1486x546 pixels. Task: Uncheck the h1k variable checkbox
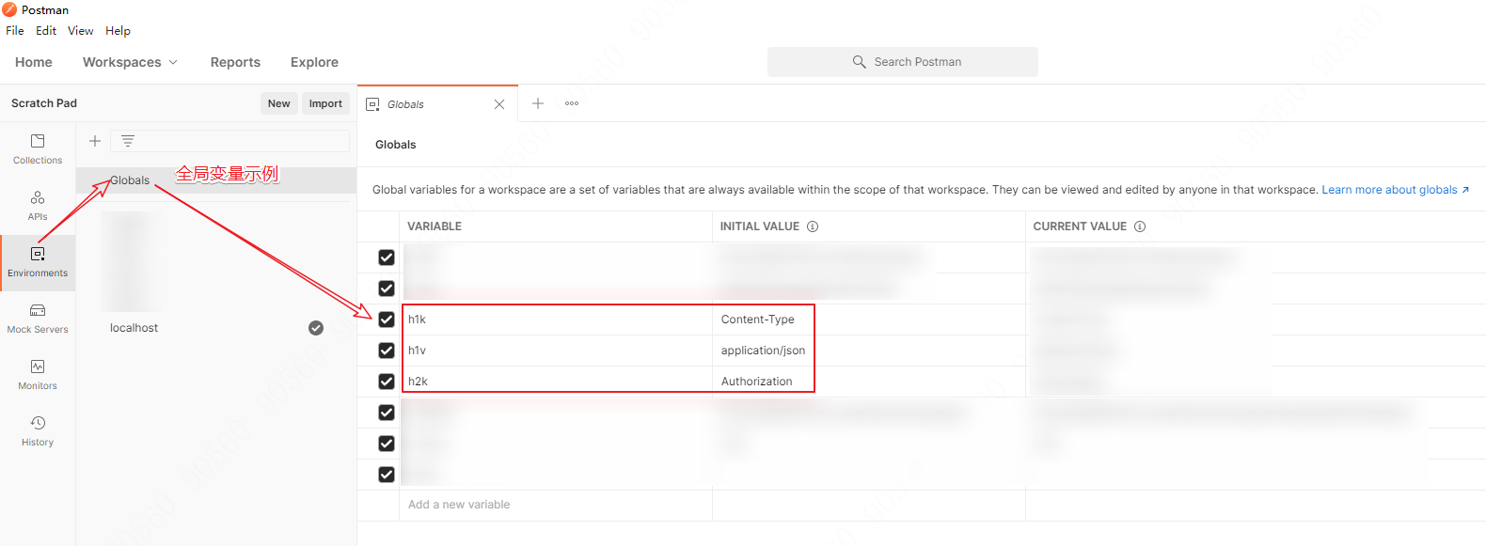(x=387, y=320)
